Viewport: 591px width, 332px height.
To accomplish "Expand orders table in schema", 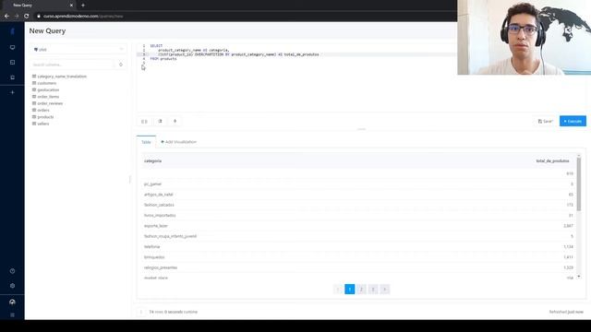I will pos(41,111).
